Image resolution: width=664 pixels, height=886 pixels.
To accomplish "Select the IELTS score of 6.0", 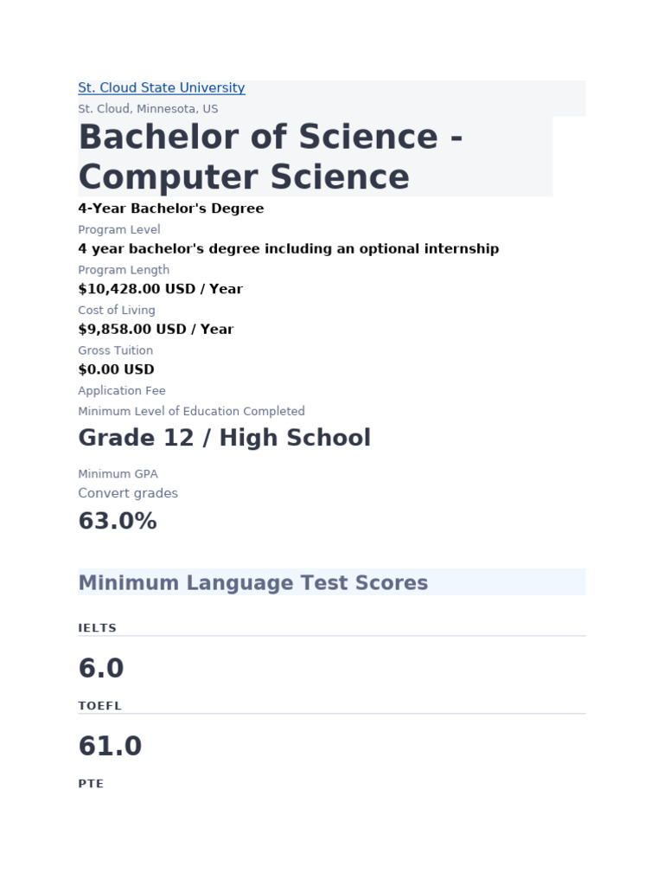I will 101,668.
